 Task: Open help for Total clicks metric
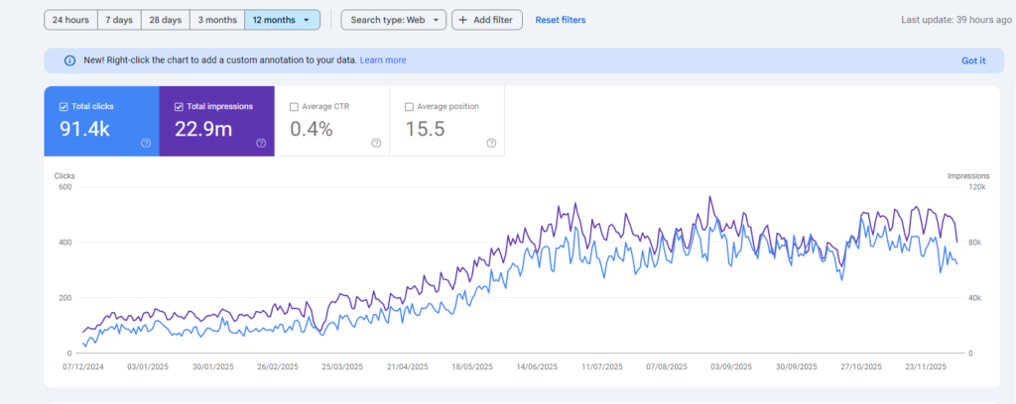146,143
